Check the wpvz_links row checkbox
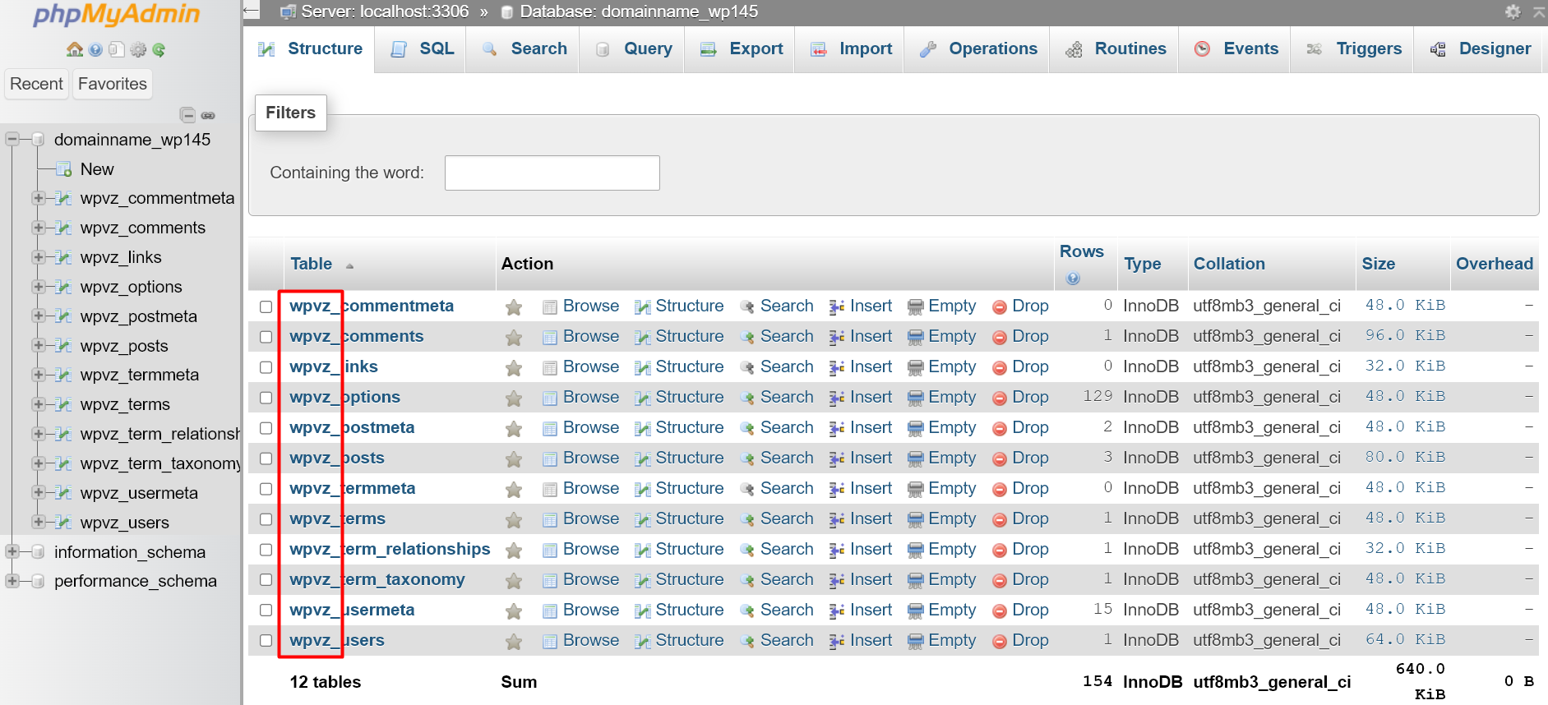 pos(266,367)
